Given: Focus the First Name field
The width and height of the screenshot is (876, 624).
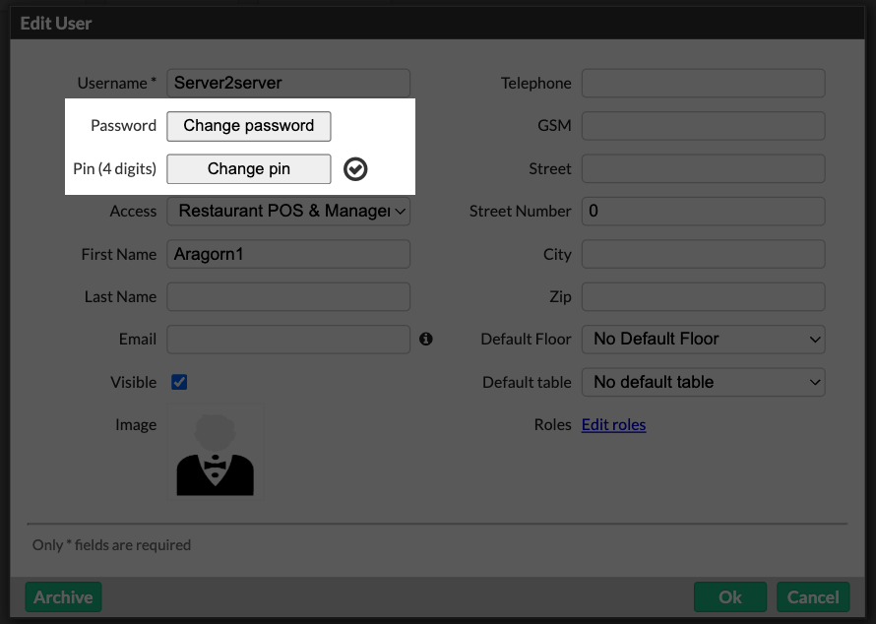Looking at the screenshot, I should [288, 254].
